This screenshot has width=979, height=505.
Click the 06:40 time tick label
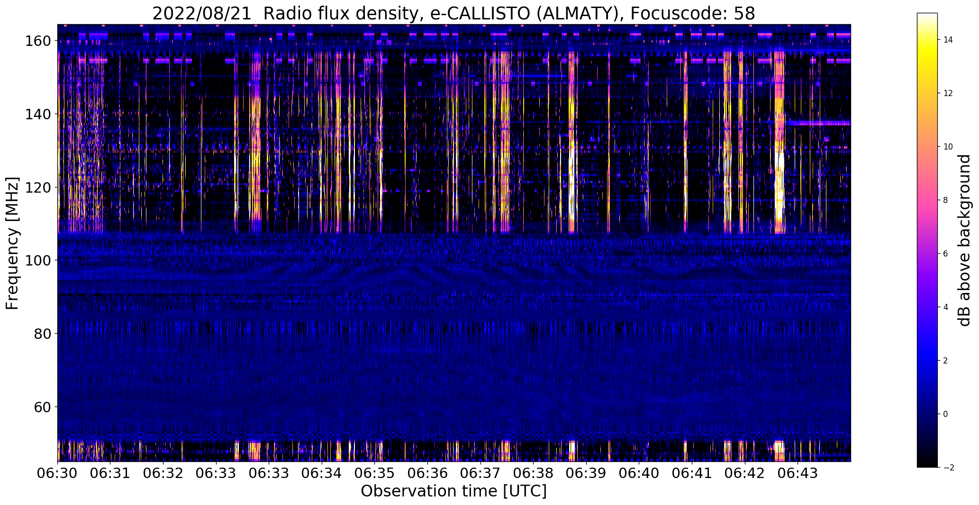639,473
